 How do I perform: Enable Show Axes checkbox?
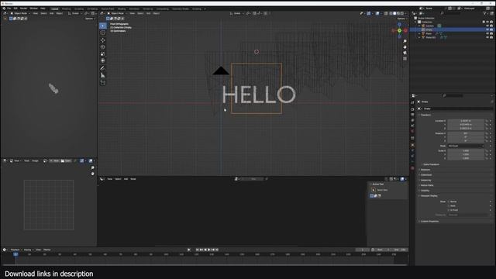(x=449, y=205)
